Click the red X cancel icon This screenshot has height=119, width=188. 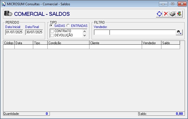(166, 14)
